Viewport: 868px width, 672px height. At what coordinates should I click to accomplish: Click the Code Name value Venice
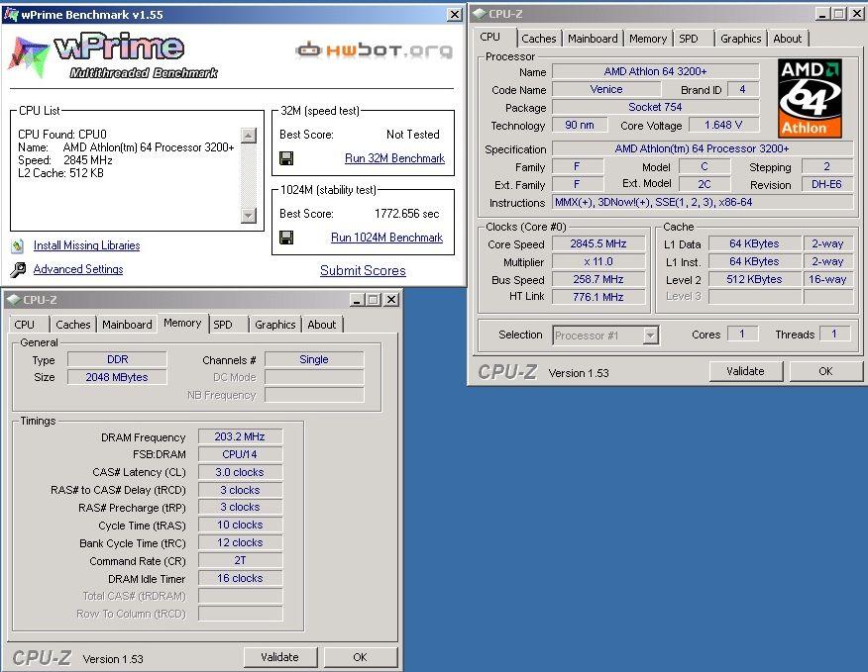606,89
